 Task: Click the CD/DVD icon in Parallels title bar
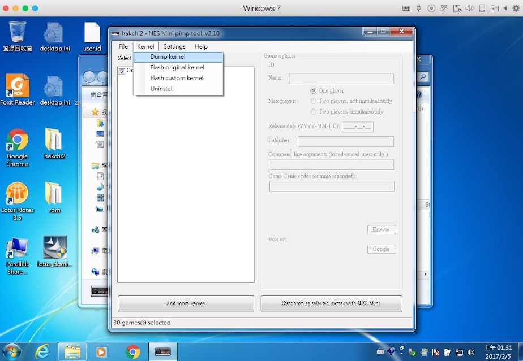[431, 8]
